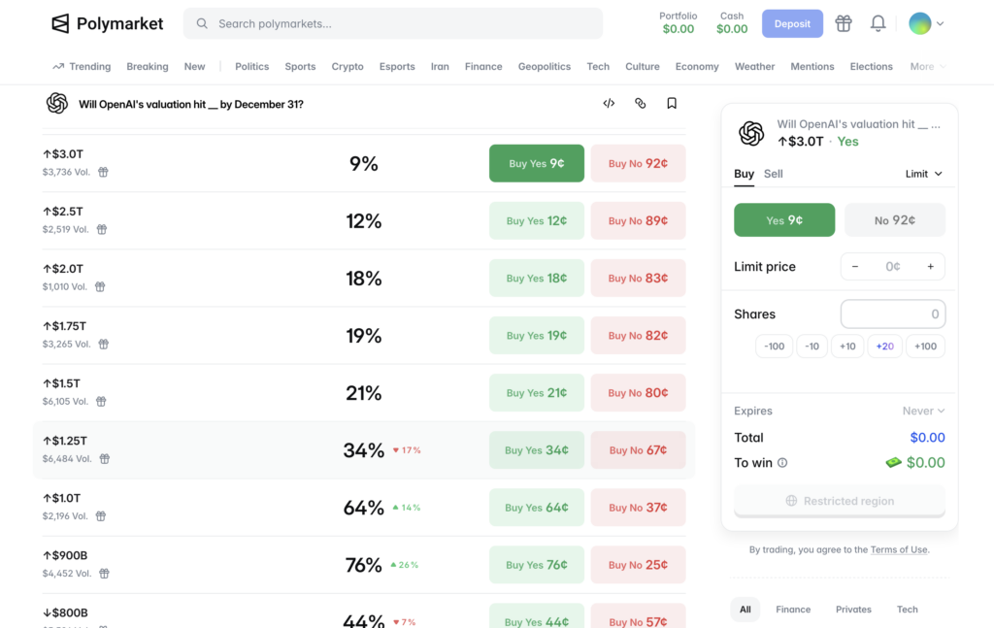The width and height of the screenshot is (994, 628).
Task: Go to the Crypto category
Action: coord(348,67)
